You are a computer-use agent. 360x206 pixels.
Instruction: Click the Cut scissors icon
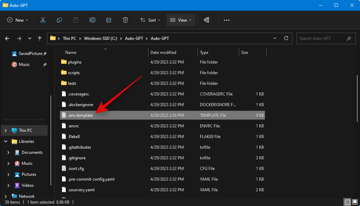pyautogui.click(x=43, y=20)
